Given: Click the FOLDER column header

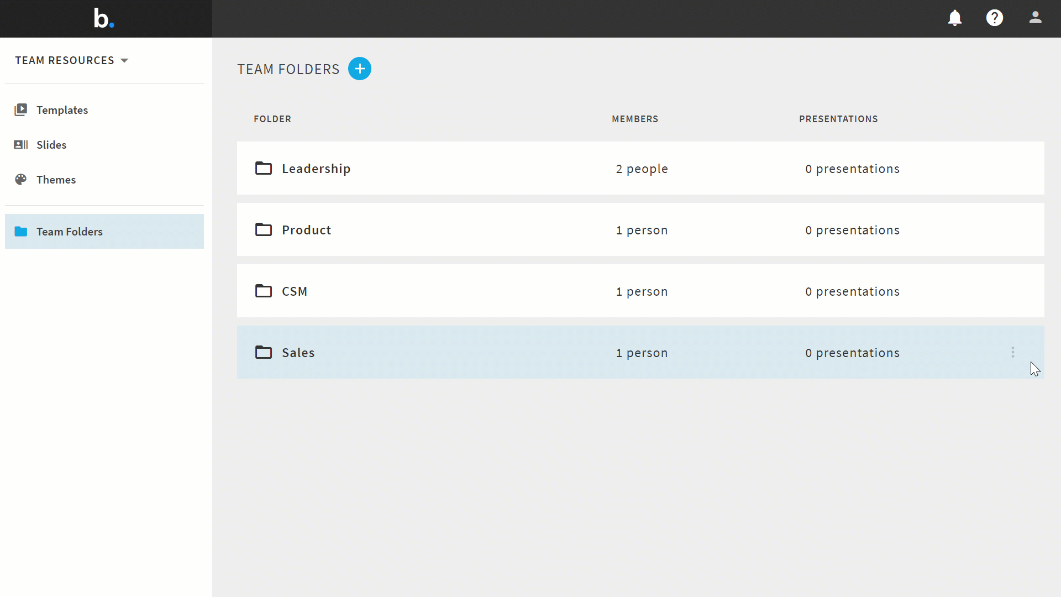Looking at the screenshot, I should 272,119.
